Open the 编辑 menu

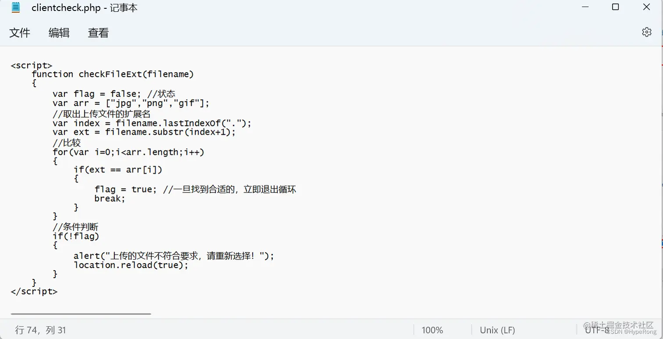pyautogui.click(x=59, y=32)
